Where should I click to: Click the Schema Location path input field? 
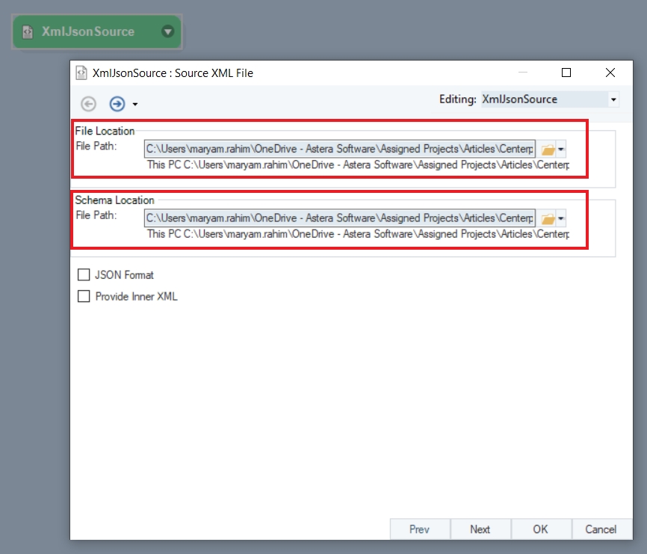coord(339,218)
